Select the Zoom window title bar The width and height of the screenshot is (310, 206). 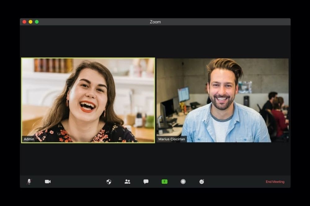pyautogui.click(x=155, y=22)
